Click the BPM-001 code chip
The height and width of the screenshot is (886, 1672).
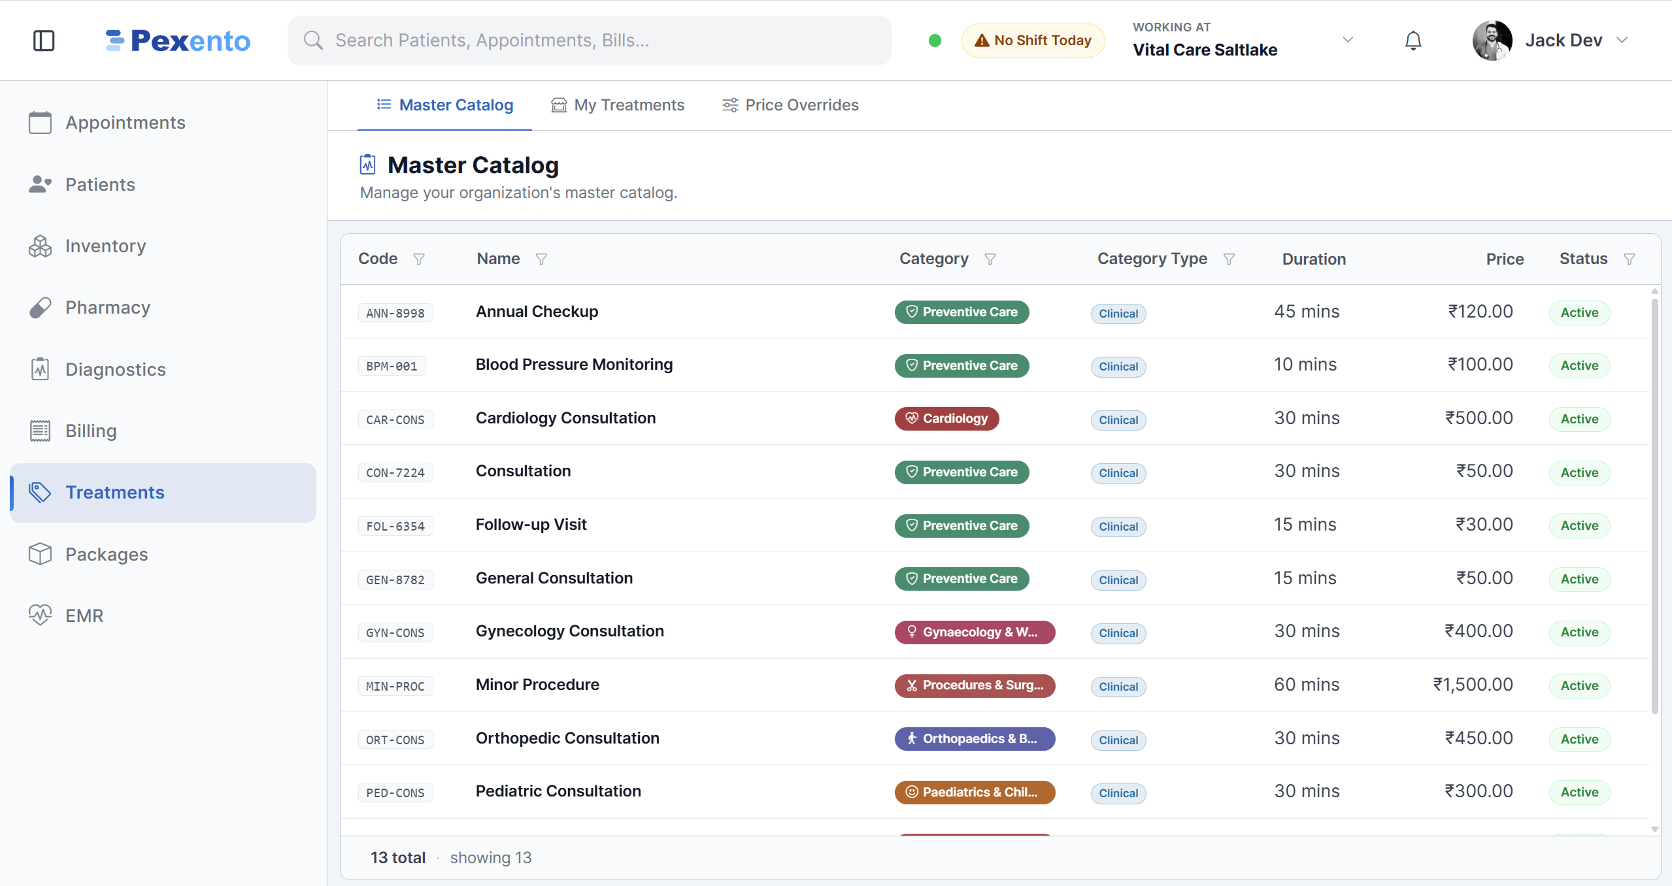point(392,367)
